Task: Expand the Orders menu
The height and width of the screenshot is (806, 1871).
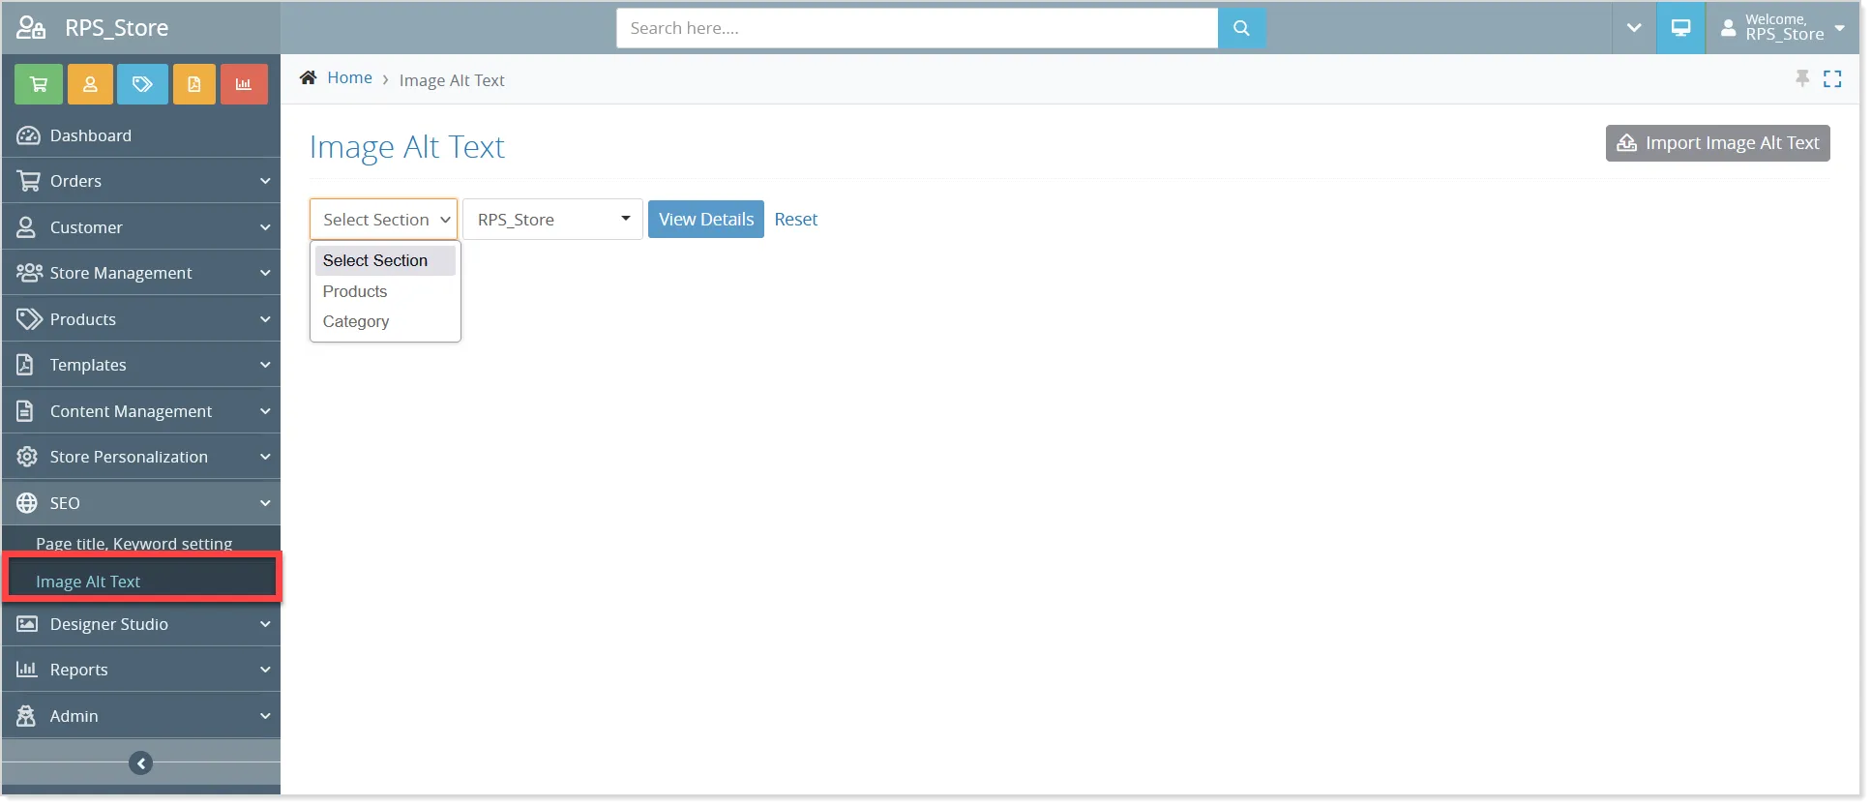Action: (141, 181)
